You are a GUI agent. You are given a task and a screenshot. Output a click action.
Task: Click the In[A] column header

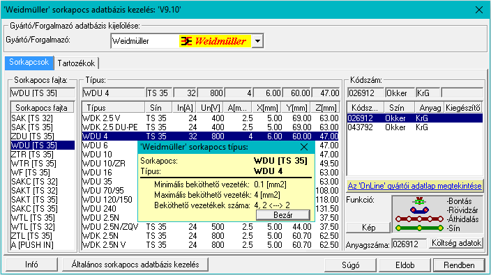184,108
